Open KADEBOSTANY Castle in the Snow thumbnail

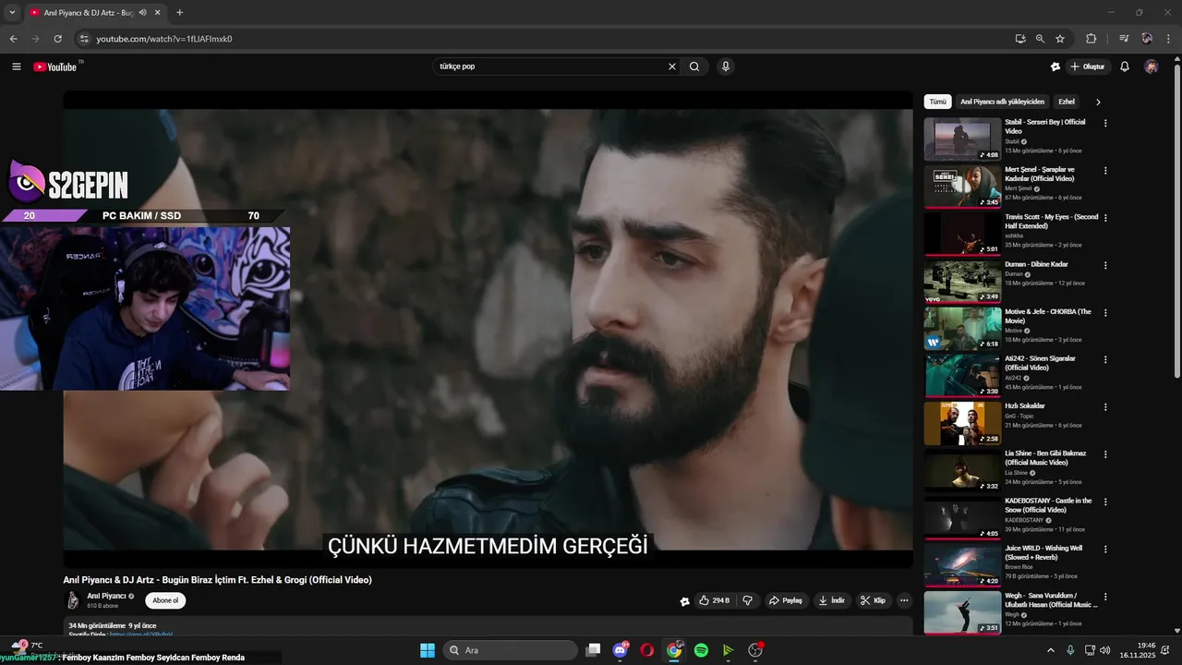point(962,517)
